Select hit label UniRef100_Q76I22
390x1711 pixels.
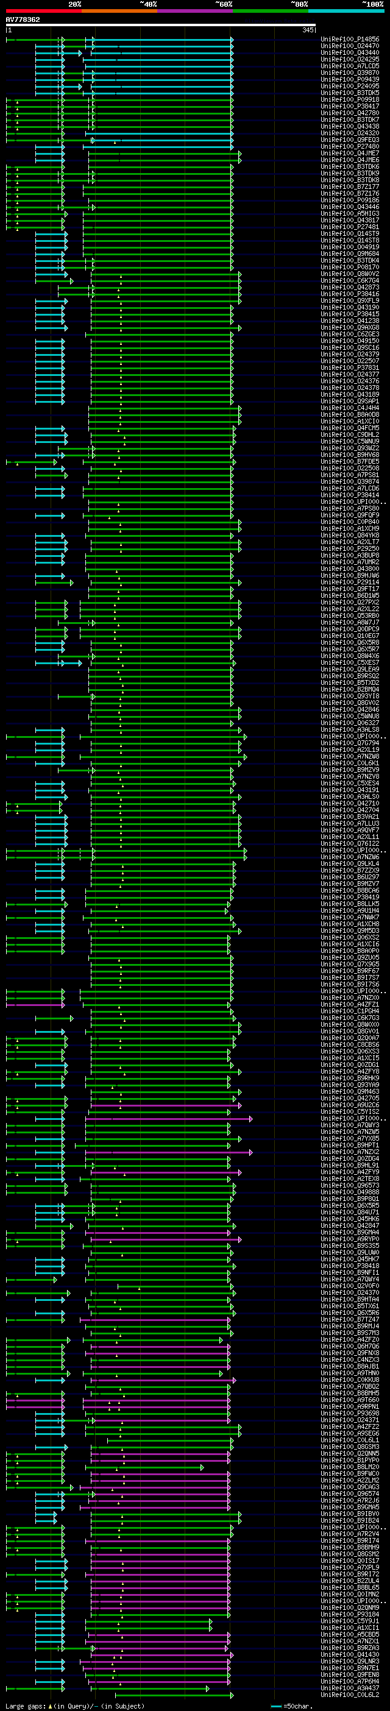click(x=350, y=843)
